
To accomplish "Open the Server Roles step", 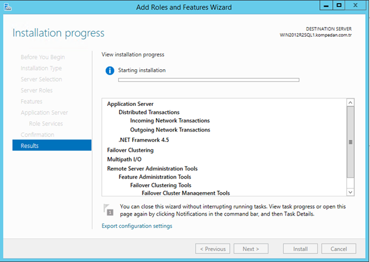I will [37, 91].
